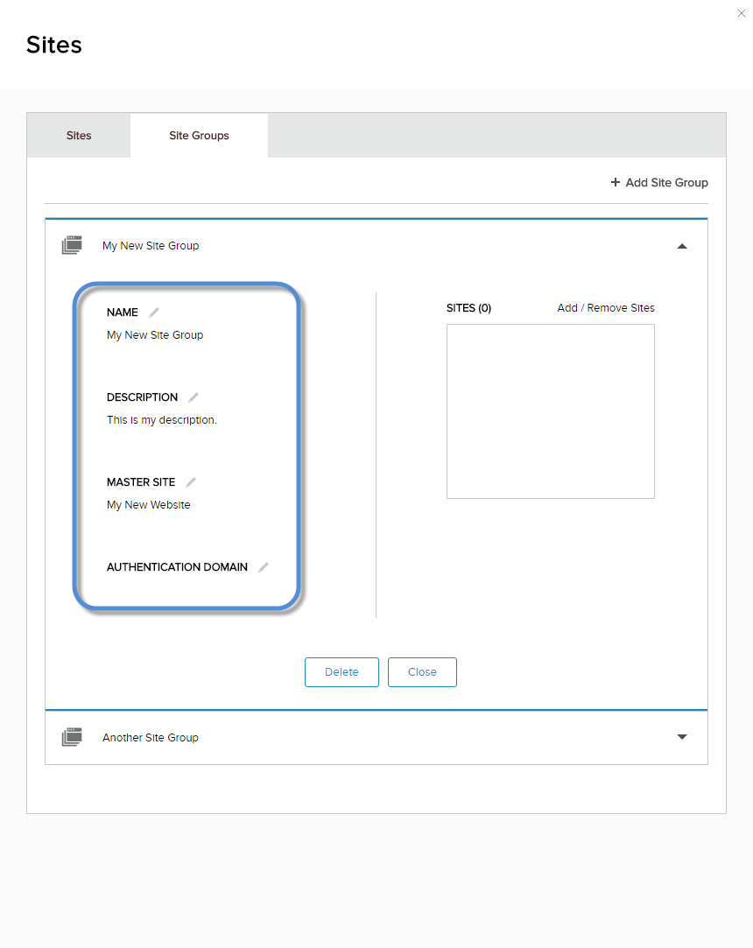Close the Sites dialog with X

[742, 13]
